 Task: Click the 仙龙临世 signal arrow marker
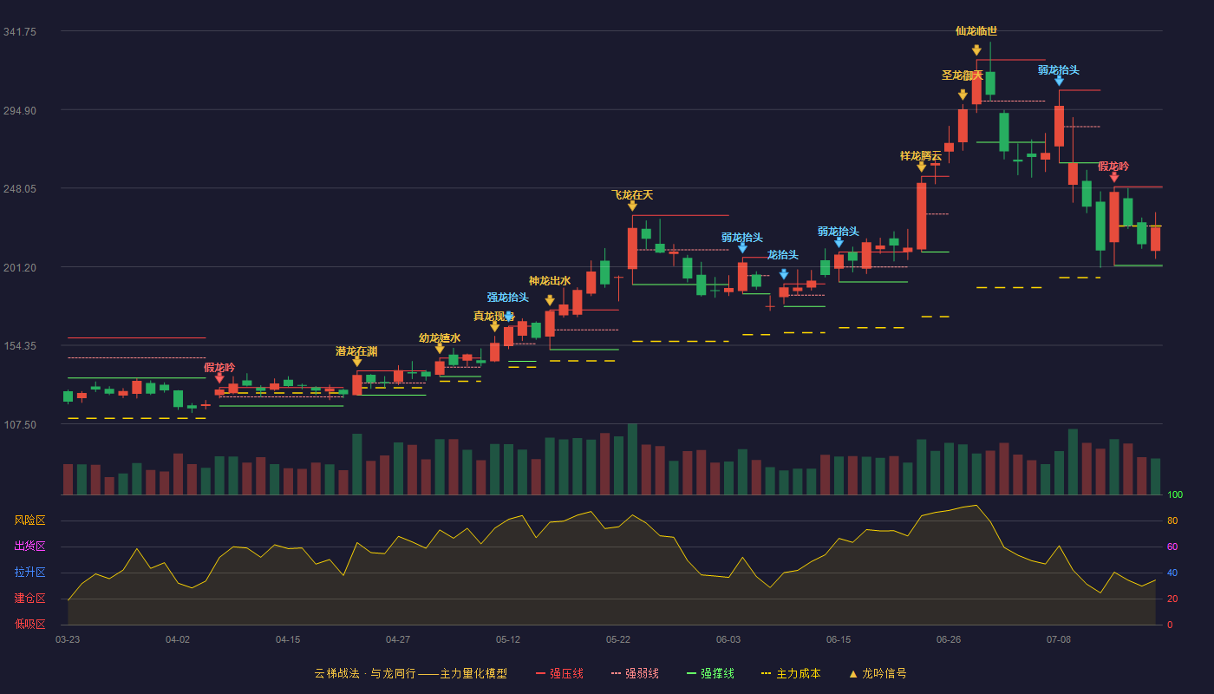(976, 50)
